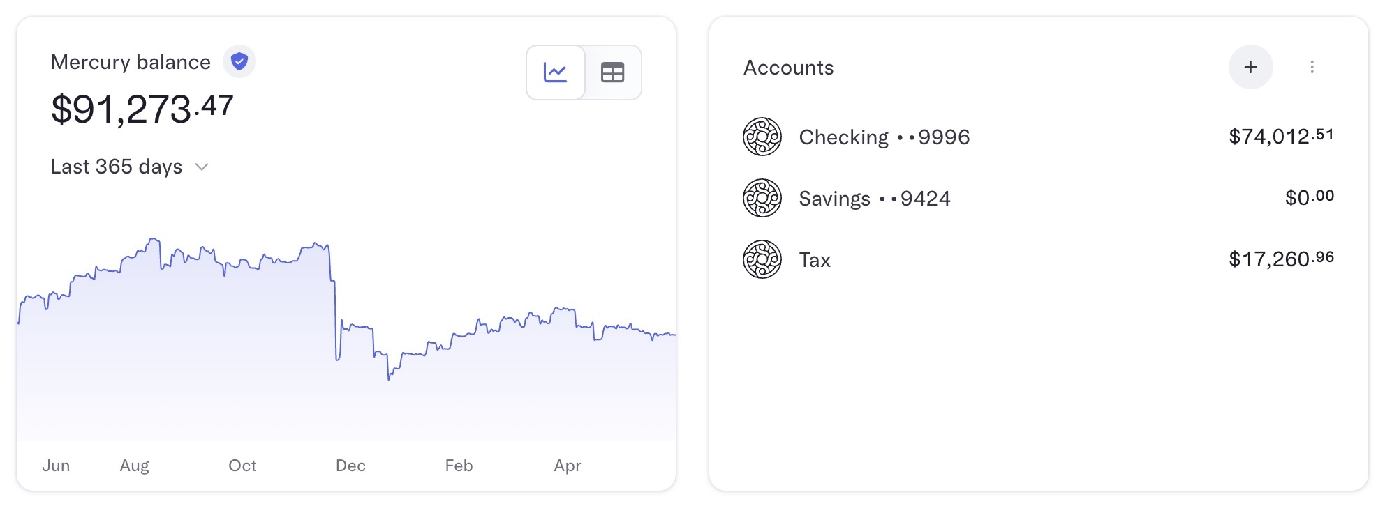This screenshot has width=1385, height=513.
Task: Click the $91,273.47 total balance amount
Action: (142, 109)
